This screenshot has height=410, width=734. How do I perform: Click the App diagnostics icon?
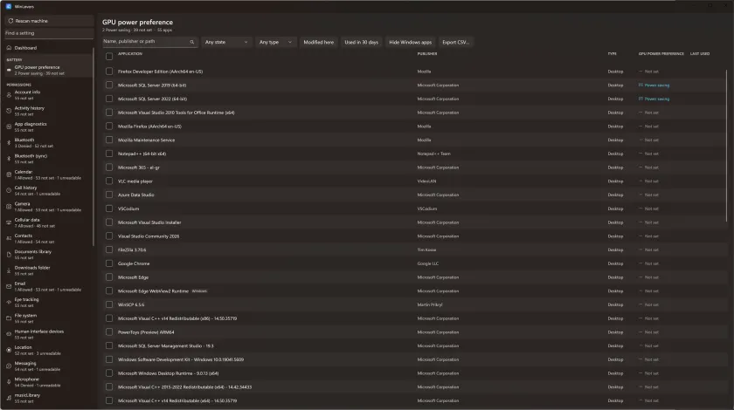pyautogui.click(x=9, y=126)
